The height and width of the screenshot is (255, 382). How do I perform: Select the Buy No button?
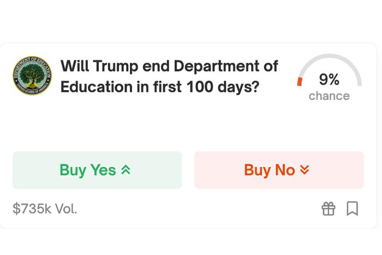pyautogui.click(x=279, y=170)
